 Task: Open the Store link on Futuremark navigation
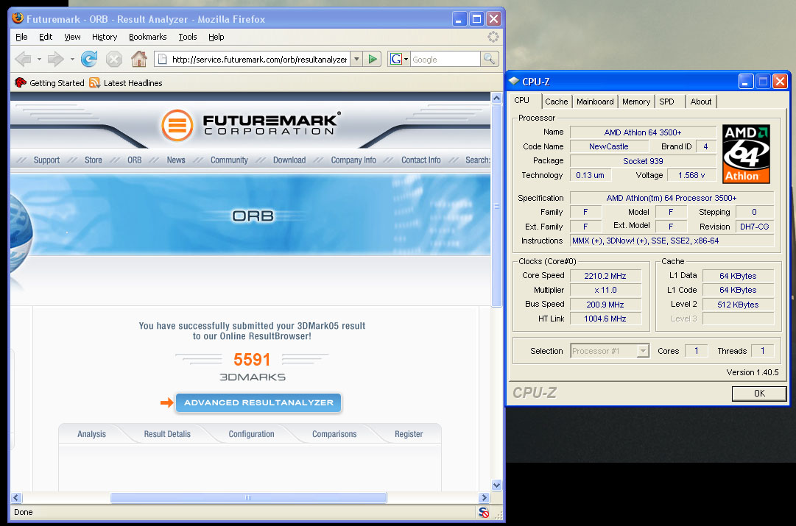coord(94,160)
